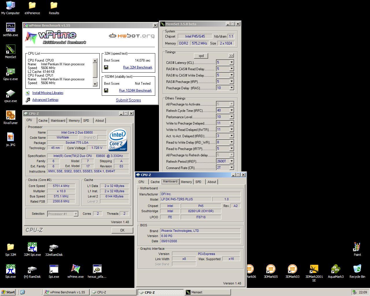Open the Recycle Bin
The height and width of the screenshot is (296, 370).
[357, 271]
